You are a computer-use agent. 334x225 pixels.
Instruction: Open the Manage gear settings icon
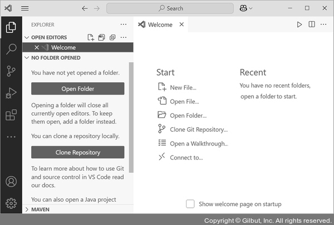[11, 203]
